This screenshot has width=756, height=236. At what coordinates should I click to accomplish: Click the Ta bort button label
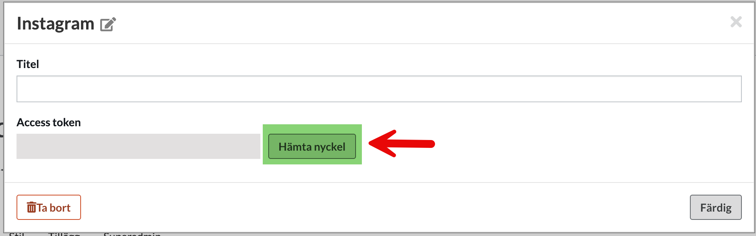(54, 208)
